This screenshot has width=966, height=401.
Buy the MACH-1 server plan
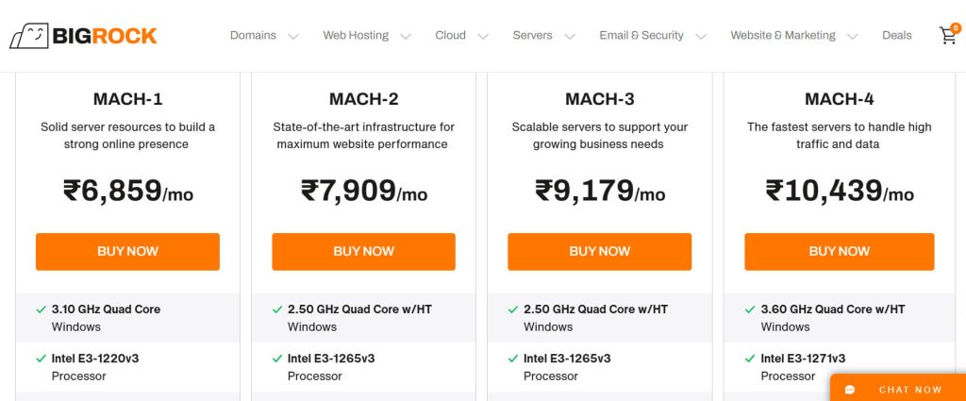point(127,252)
